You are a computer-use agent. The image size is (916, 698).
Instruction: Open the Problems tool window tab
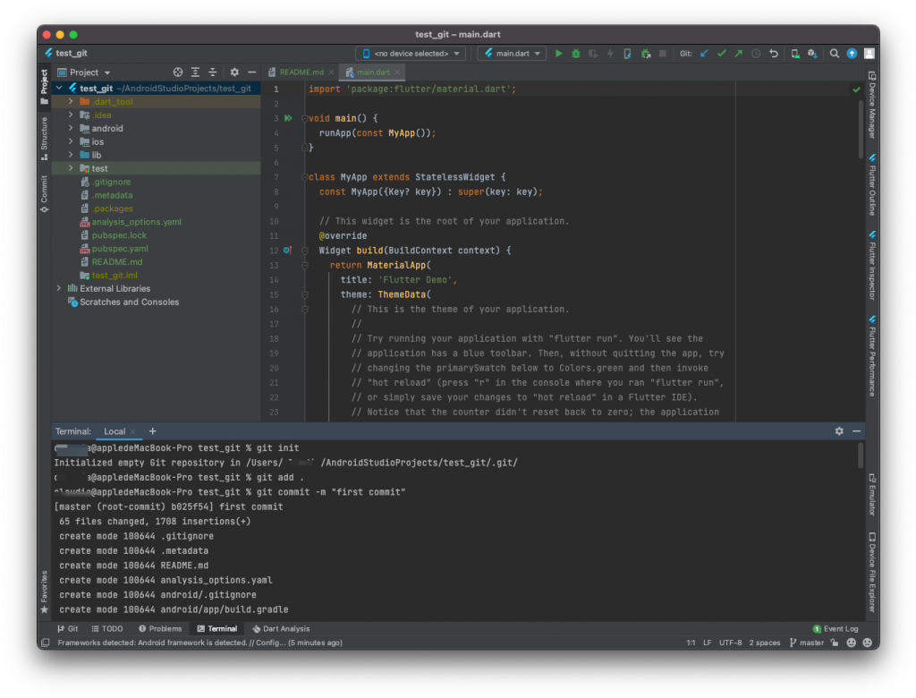pos(160,628)
